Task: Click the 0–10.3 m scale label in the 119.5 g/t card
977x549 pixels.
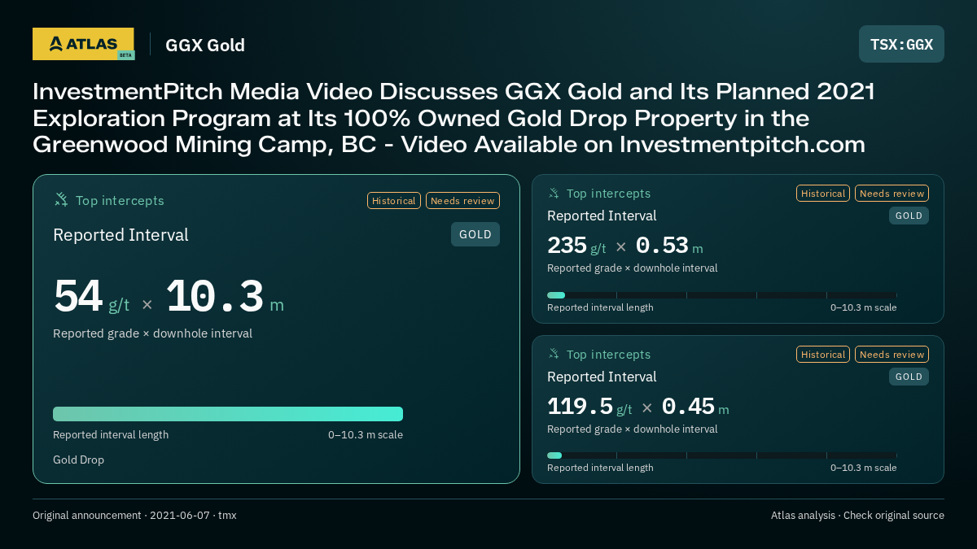Action: point(864,468)
